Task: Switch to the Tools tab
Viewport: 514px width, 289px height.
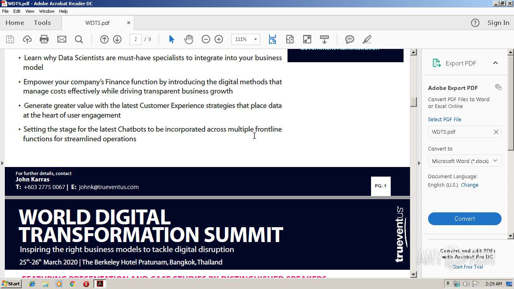Action: click(x=42, y=23)
